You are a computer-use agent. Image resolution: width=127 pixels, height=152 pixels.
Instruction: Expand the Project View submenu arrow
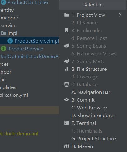[x=120, y=15]
